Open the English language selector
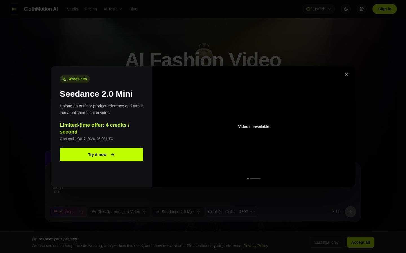This screenshot has width=406, height=253. click(319, 9)
